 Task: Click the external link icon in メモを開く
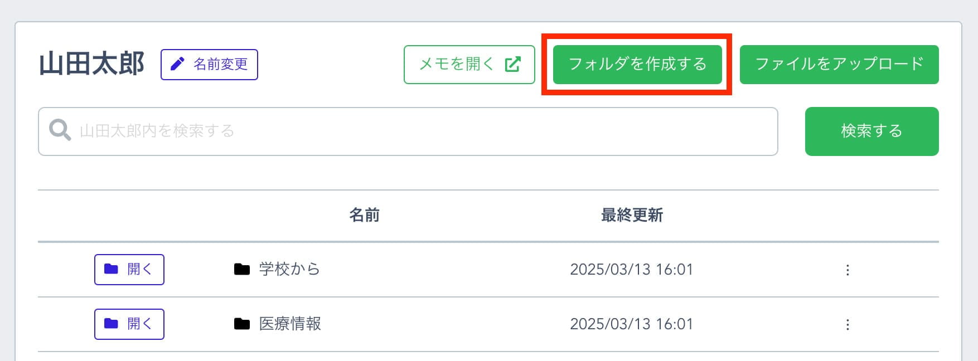(x=512, y=64)
